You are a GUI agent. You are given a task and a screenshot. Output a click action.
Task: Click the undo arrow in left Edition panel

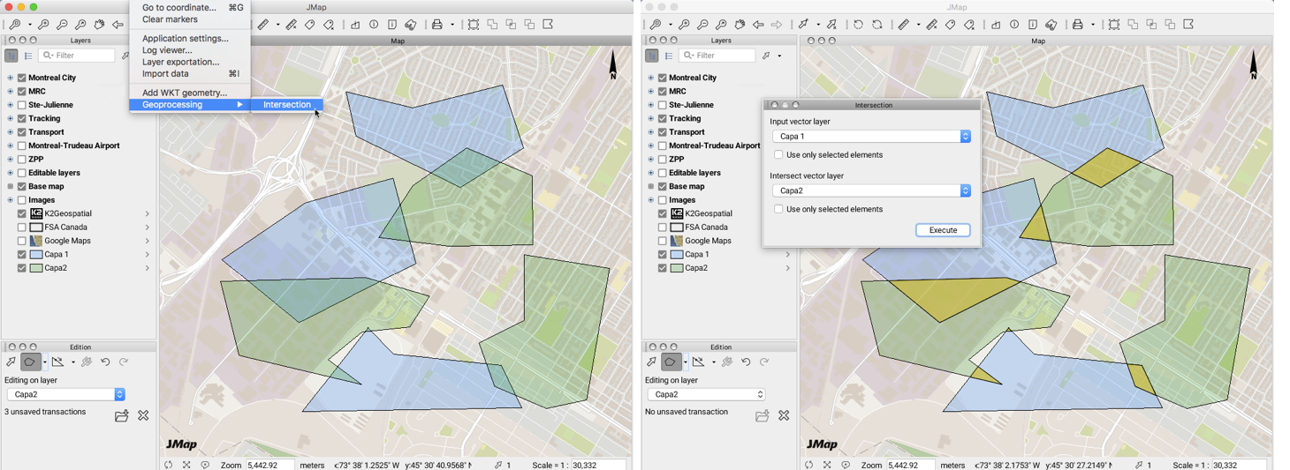pyautogui.click(x=105, y=362)
